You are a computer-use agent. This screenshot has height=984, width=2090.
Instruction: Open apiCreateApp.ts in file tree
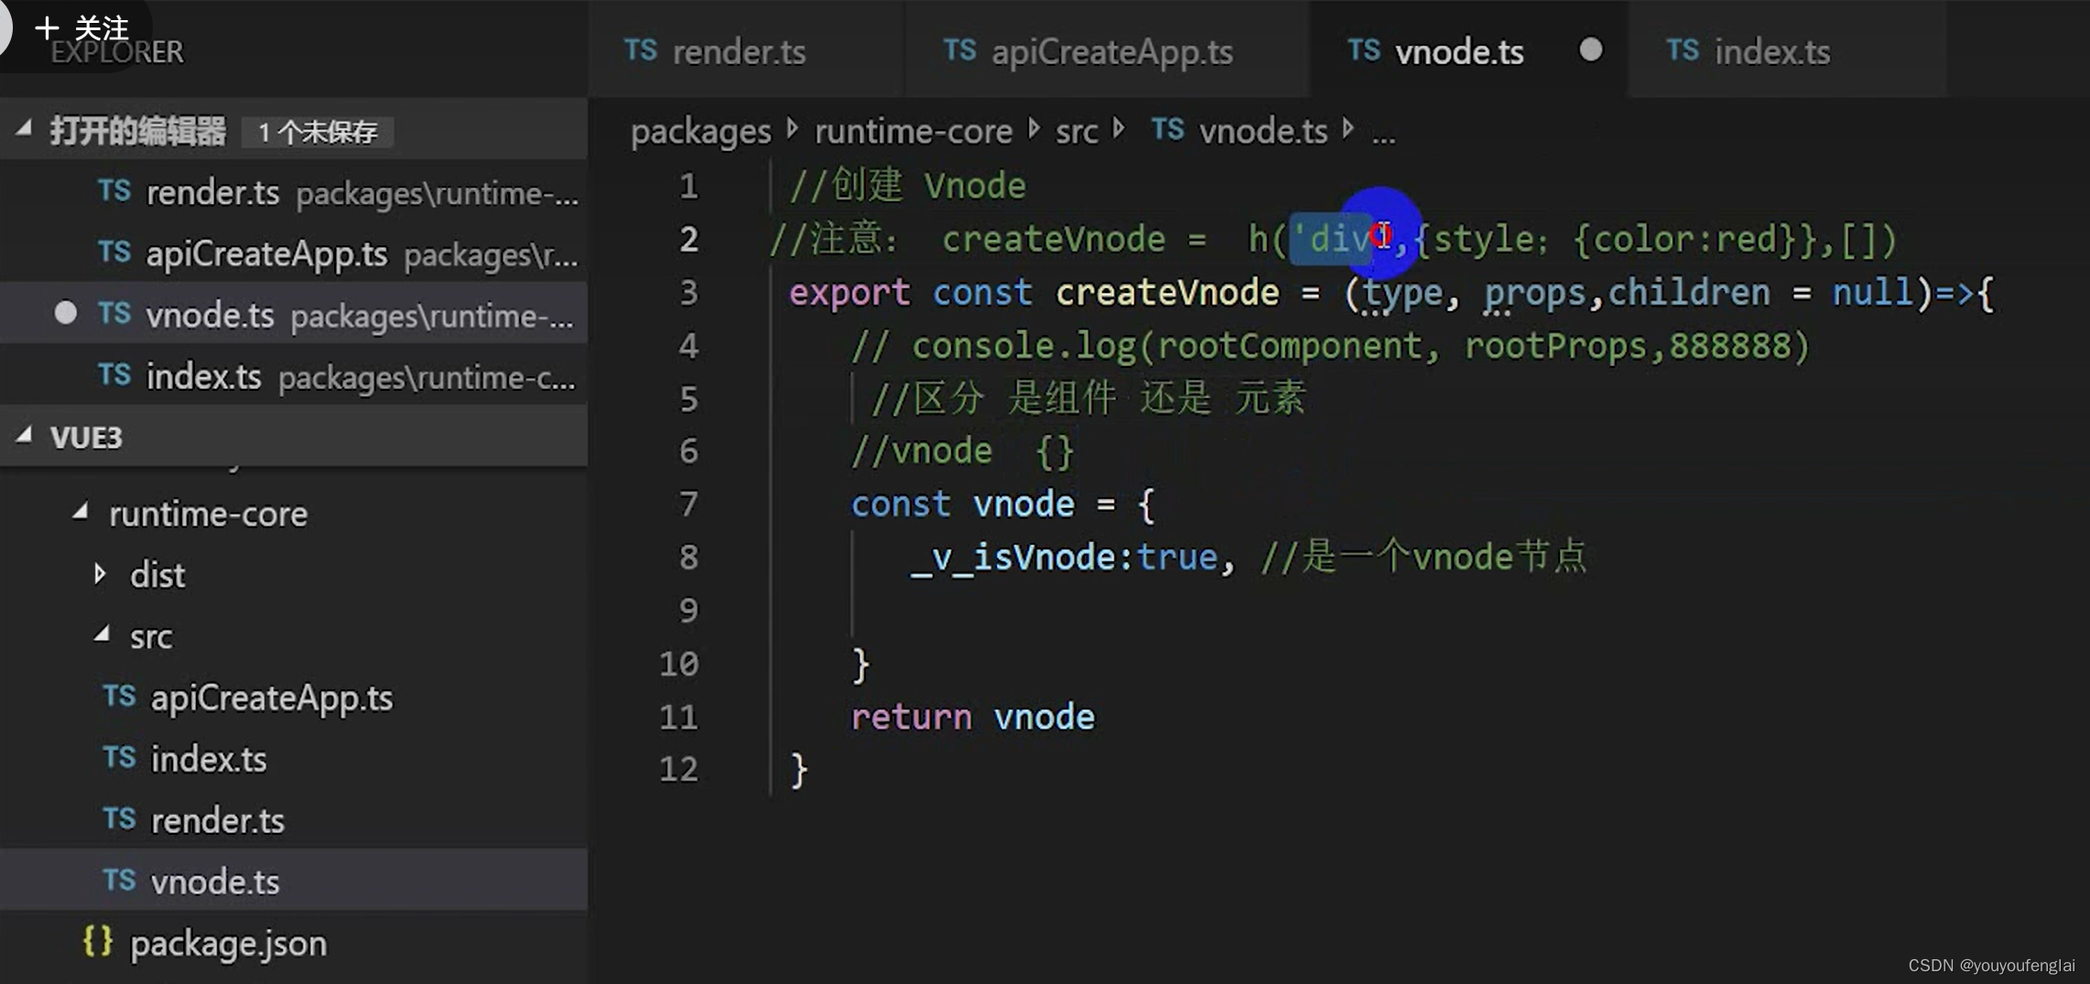293,697
